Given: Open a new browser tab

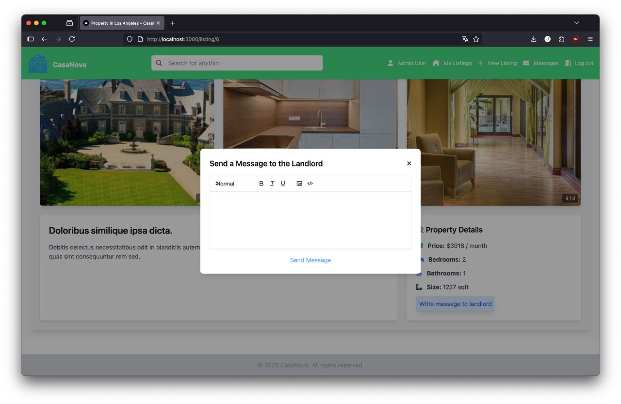Looking at the screenshot, I should coord(173,23).
